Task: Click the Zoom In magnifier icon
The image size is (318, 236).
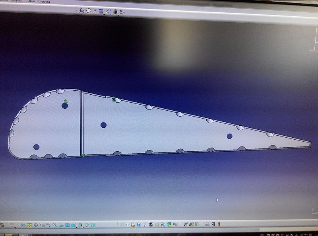Action: coord(48,225)
